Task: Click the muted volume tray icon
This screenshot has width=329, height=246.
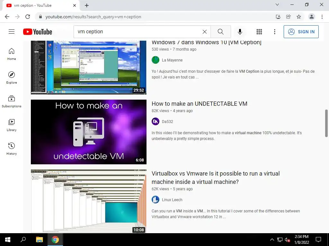Action: pyautogui.click(x=288, y=240)
